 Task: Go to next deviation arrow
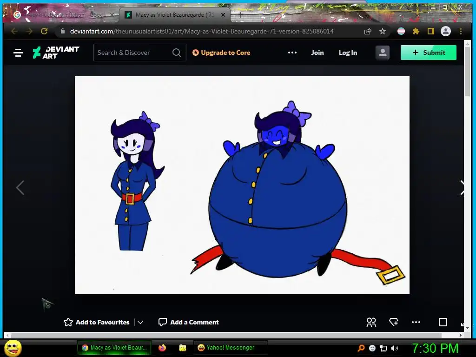462,188
